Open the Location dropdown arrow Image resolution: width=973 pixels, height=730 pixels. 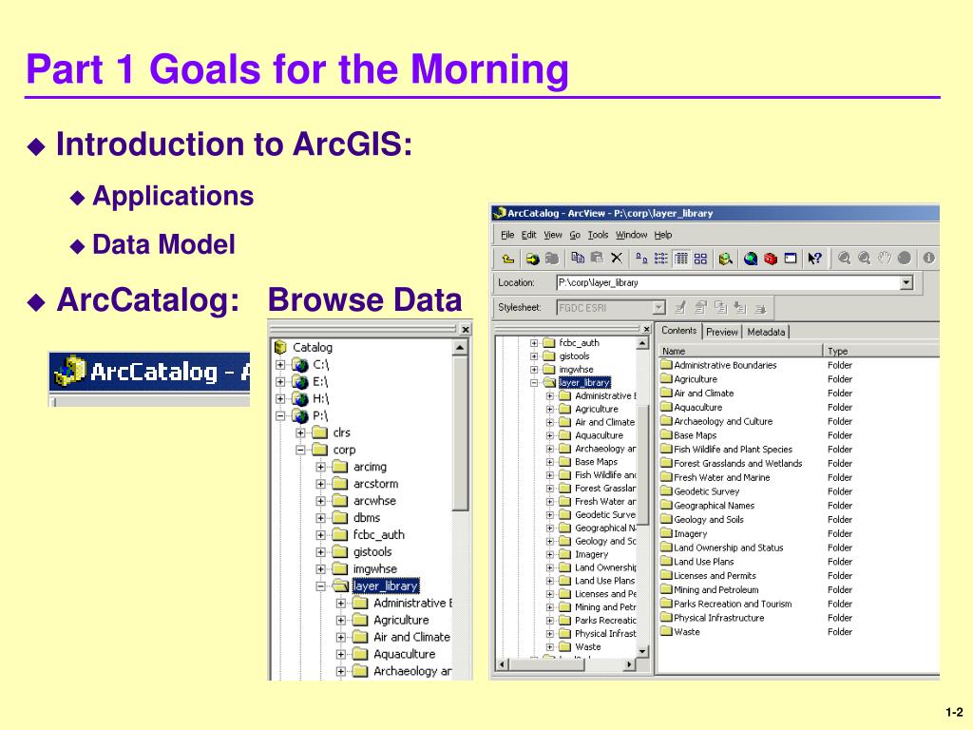point(906,283)
